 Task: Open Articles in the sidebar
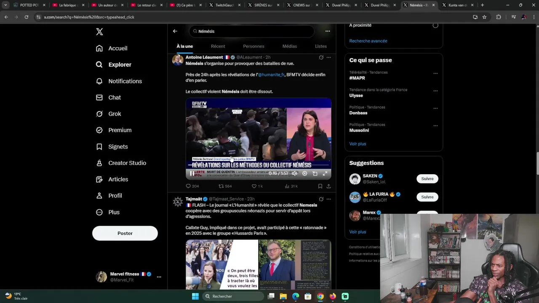[x=112, y=179]
